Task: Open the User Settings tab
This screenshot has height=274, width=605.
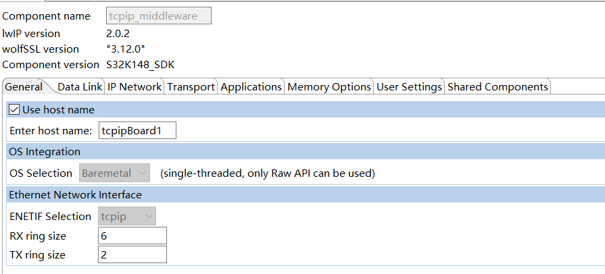Action: 409,87
